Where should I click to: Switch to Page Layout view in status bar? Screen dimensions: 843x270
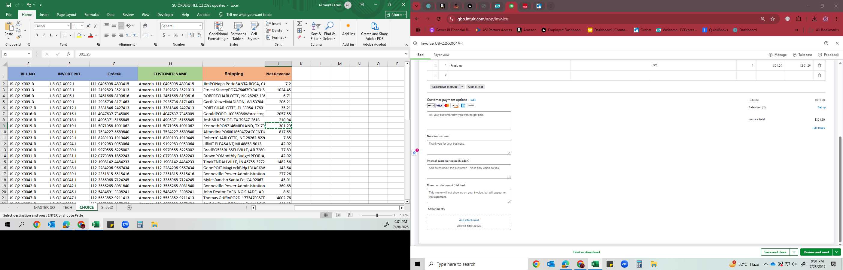pos(338,215)
